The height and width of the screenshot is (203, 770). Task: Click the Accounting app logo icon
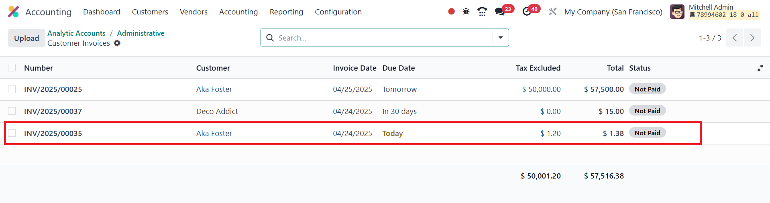[13, 12]
